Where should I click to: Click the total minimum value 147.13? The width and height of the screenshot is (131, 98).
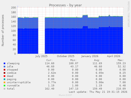[74, 89]
